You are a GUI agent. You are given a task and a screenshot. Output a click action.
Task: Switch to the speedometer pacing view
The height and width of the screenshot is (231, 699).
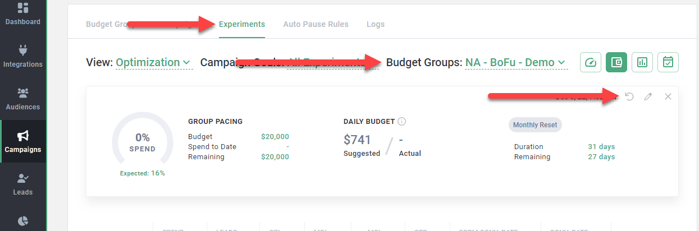pyautogui.click(x=591, y=62)
